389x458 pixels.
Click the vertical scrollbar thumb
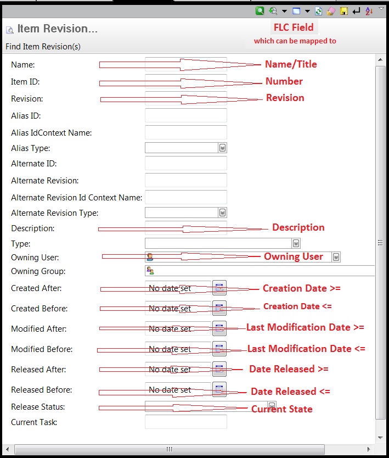click(x=380, y=242)
